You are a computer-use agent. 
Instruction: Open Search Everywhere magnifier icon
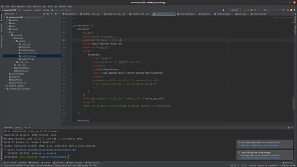pos(288,10)
